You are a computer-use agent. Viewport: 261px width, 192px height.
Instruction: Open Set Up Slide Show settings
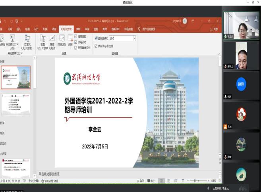pyautogui.click(x=43, y=42)
